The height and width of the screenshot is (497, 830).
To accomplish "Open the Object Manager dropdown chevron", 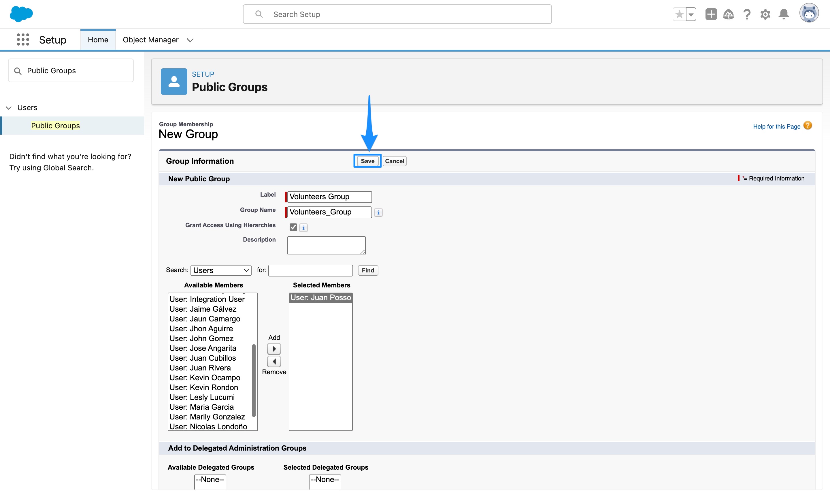I will (190, 40).
